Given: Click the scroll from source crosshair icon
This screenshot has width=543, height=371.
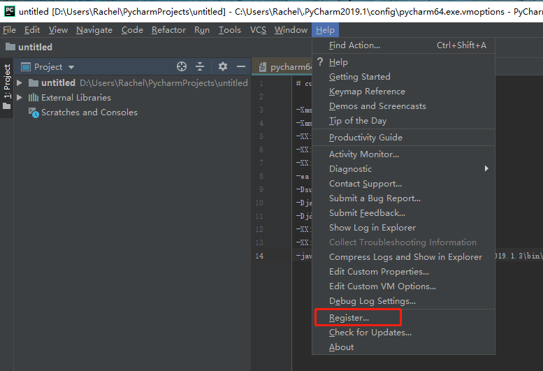Looking at the screenshot, I should (182, 66).
